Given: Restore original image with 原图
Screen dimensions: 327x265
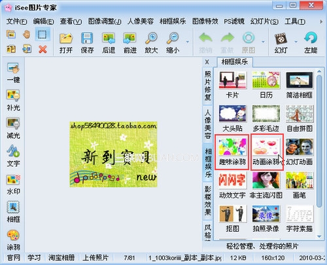Looking at the screenshot, I should [249, 38].
